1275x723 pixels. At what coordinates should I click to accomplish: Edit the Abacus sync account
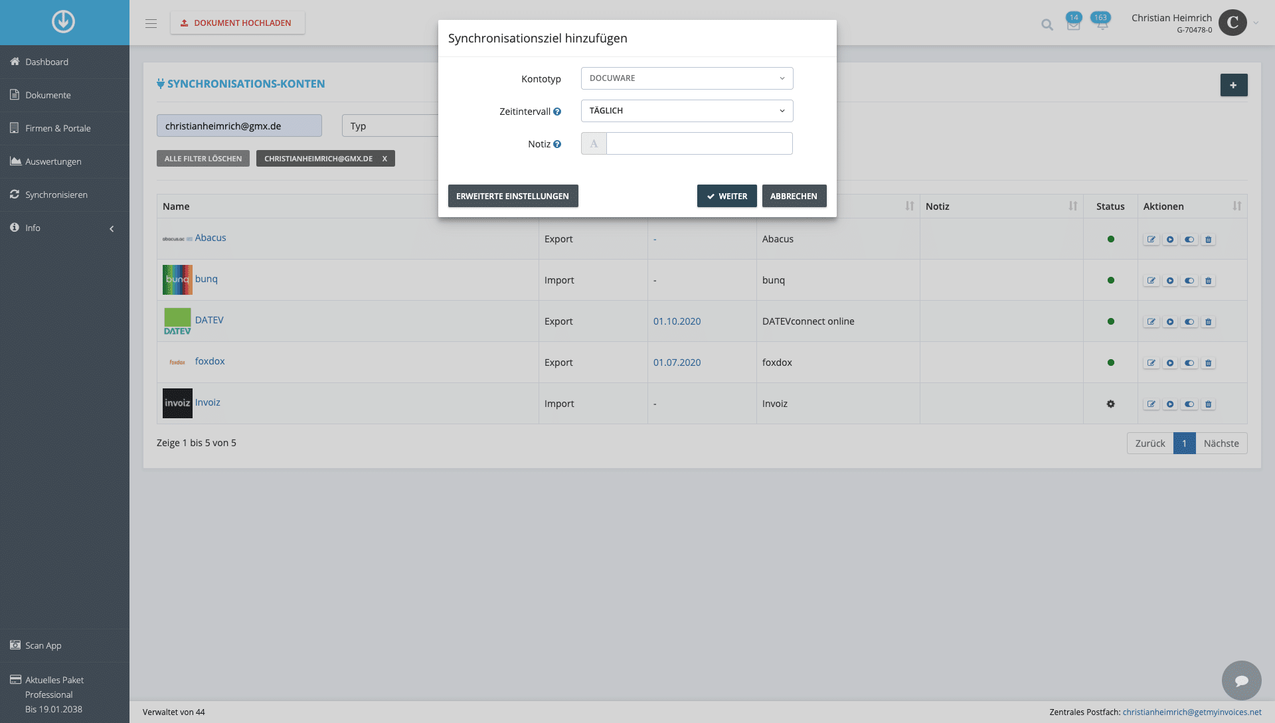[x=1151, y=240]
